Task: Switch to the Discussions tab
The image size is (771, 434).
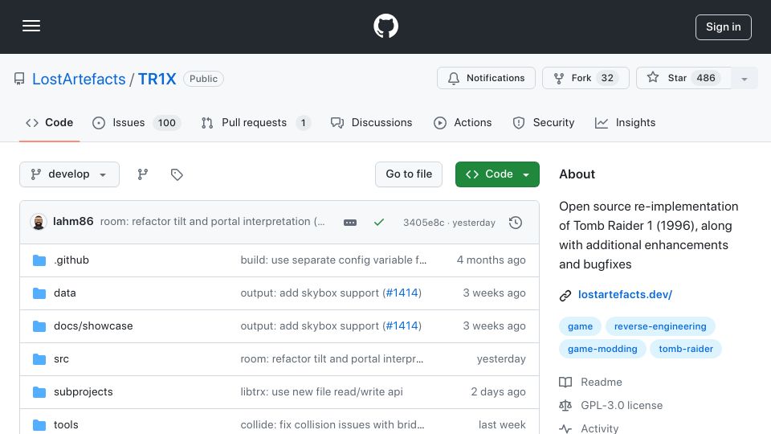Action: (x=372, y=122)
